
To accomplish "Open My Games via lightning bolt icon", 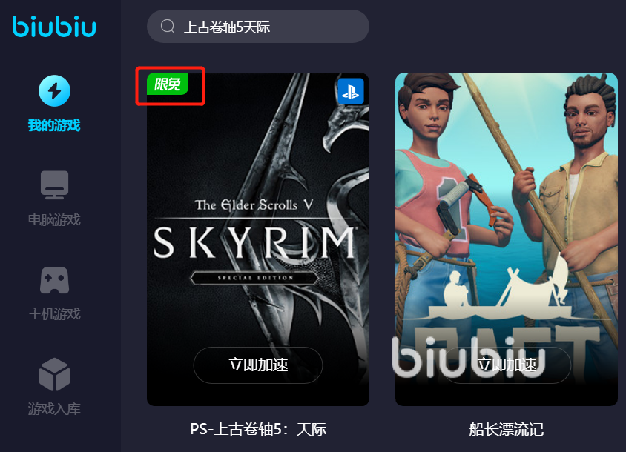I will (54, 90).
